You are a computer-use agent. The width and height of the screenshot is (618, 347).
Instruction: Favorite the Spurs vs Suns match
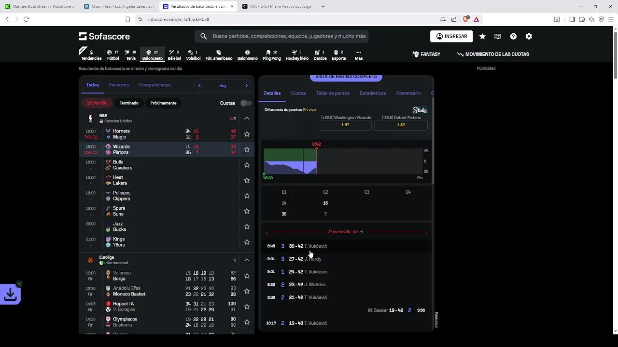[247, 211]
